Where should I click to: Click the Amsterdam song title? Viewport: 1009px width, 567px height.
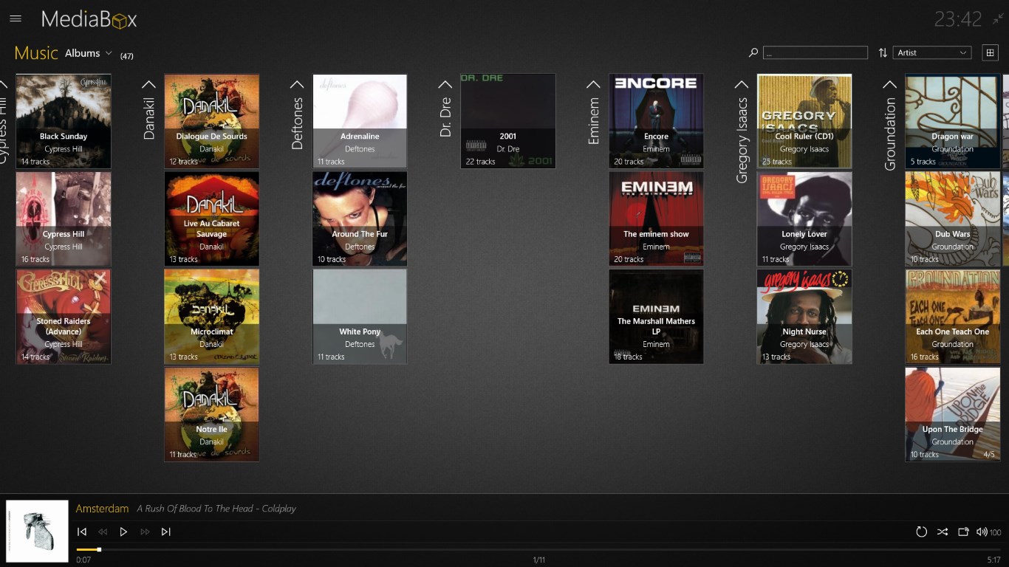[x=102, y=509]
